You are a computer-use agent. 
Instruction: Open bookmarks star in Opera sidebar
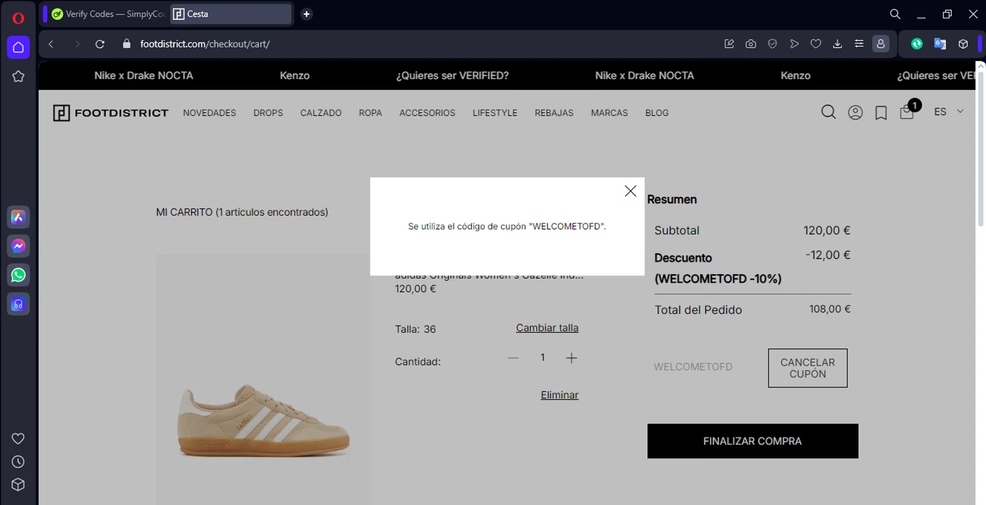[18, 76]
